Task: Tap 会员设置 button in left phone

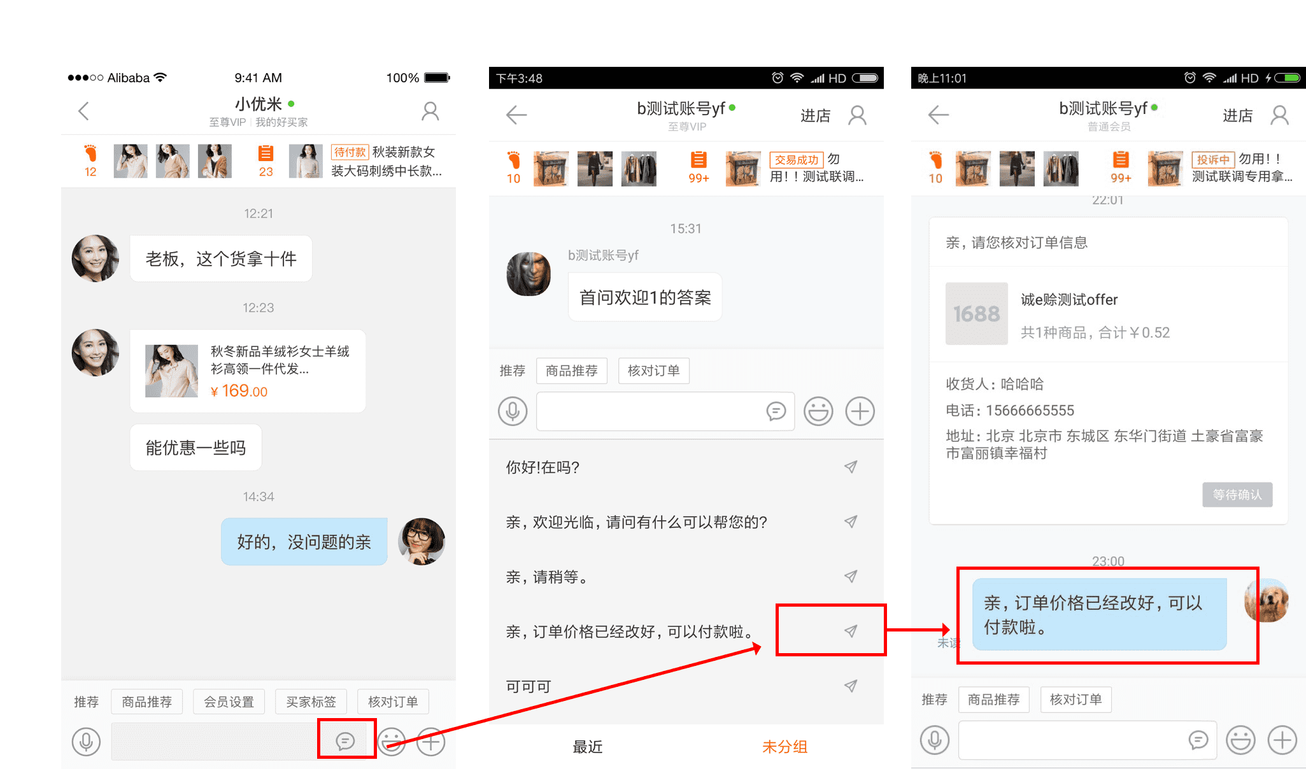Action: point(229,702)
